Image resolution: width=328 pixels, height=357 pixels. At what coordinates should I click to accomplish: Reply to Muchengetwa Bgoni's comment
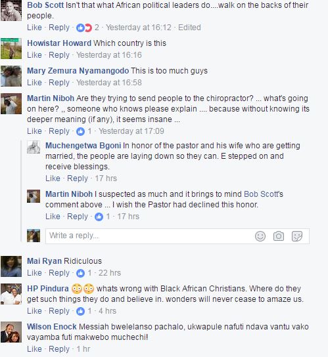pos(78,178)
